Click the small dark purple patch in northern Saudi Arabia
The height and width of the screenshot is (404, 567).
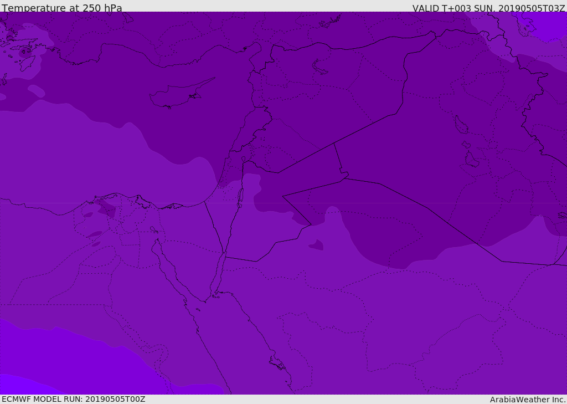click(317, 244)
